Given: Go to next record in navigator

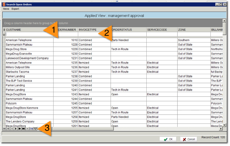Looking at the screenshot, I should coord(16,129).
